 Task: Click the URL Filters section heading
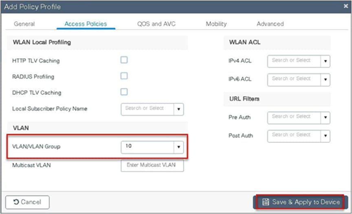[244, 99]
